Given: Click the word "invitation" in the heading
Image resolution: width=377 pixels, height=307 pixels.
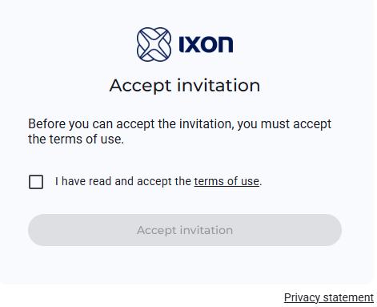Looking at the screenshot, I should [219, 85].
